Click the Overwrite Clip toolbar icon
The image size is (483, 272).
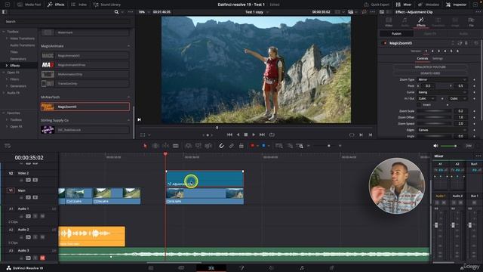pos(198,146)
